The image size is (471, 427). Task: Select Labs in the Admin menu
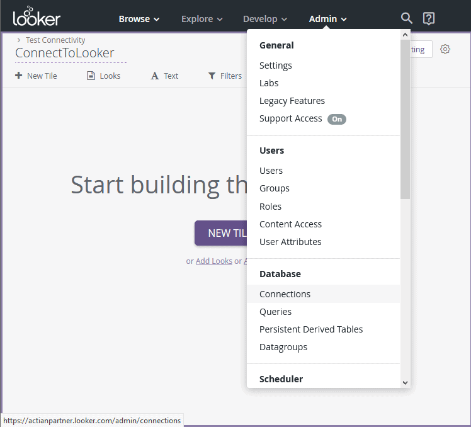[323, 83]
